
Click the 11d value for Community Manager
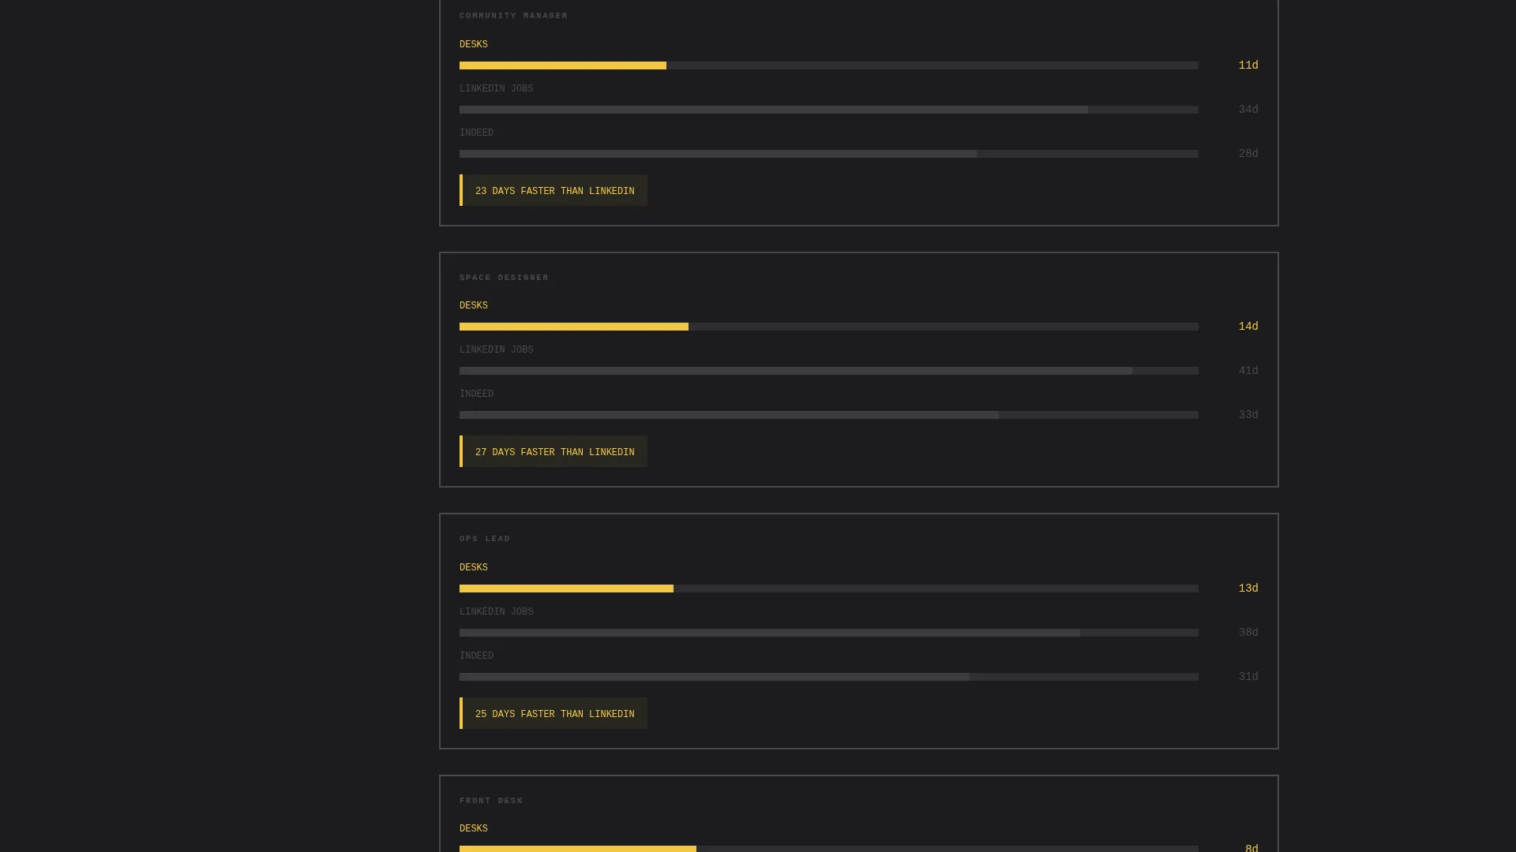pyautogui.click(x=1248, y=65)
